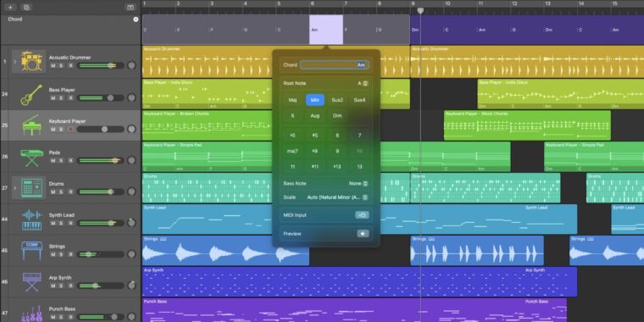644x322 pixels.
Task: Open the Scale dropdown
Action: [337, 197]
